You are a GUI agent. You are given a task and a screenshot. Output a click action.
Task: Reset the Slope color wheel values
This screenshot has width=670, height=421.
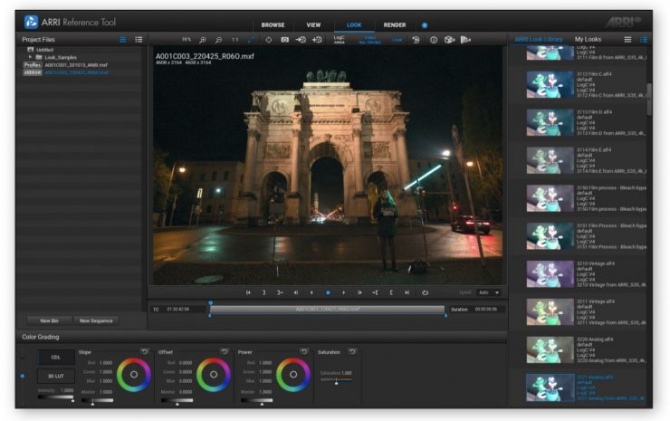(x=145, y=351)
